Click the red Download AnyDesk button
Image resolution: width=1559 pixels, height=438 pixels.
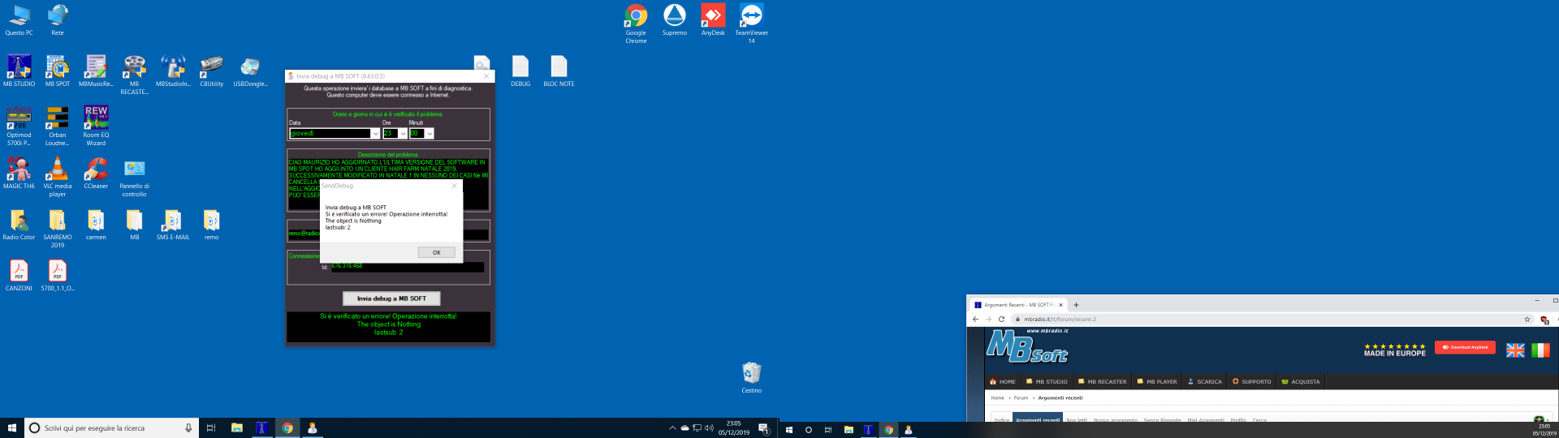(1465, 347)
